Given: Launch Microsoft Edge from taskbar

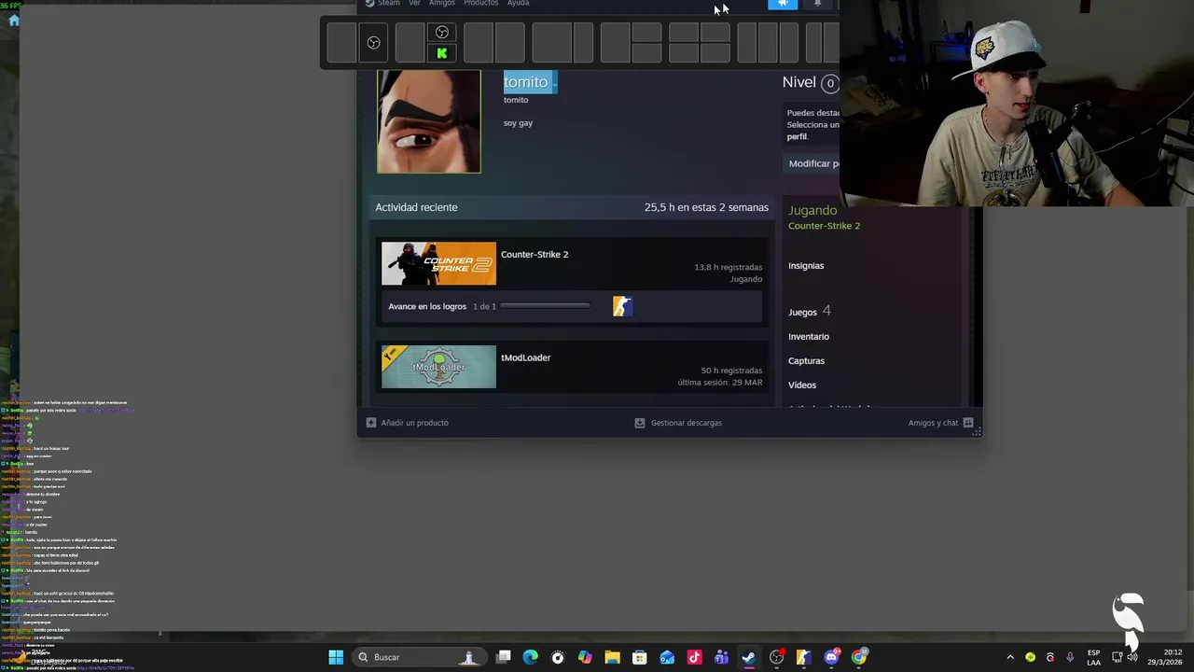Looking at the screenshot, I should 531,657.
